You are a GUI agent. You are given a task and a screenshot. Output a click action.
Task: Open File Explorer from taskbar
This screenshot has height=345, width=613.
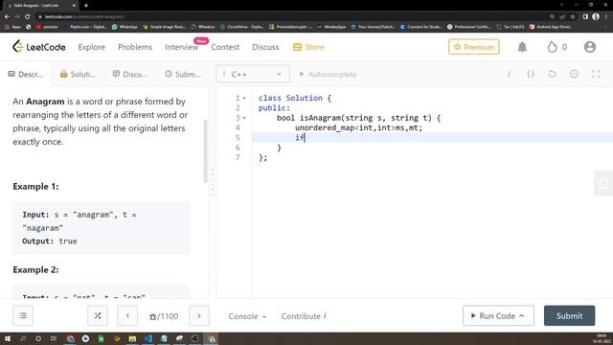click(x=132, y=338)
